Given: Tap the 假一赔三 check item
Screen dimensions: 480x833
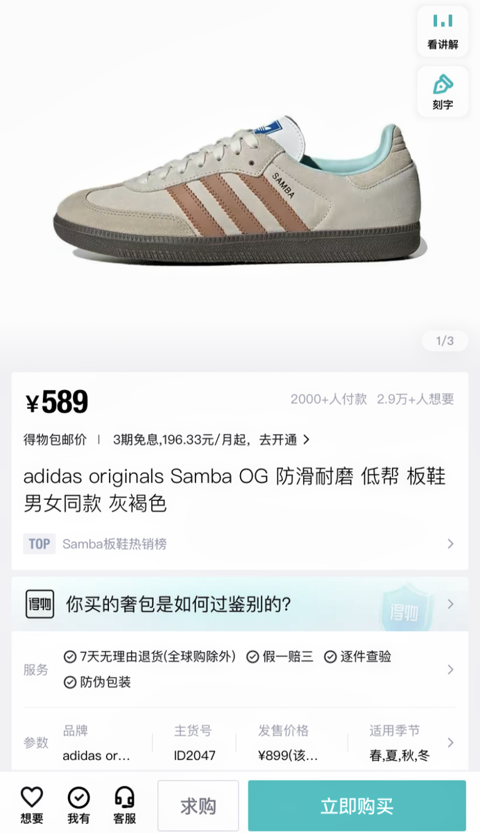Looking at the screenshot, I should 280,657.
